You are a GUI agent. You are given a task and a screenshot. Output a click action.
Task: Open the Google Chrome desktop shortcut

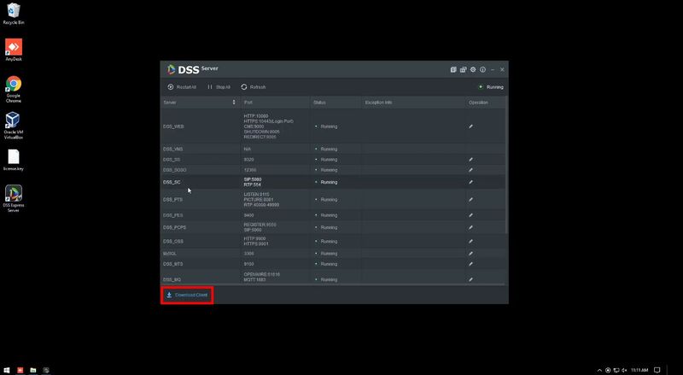[14, 90]
